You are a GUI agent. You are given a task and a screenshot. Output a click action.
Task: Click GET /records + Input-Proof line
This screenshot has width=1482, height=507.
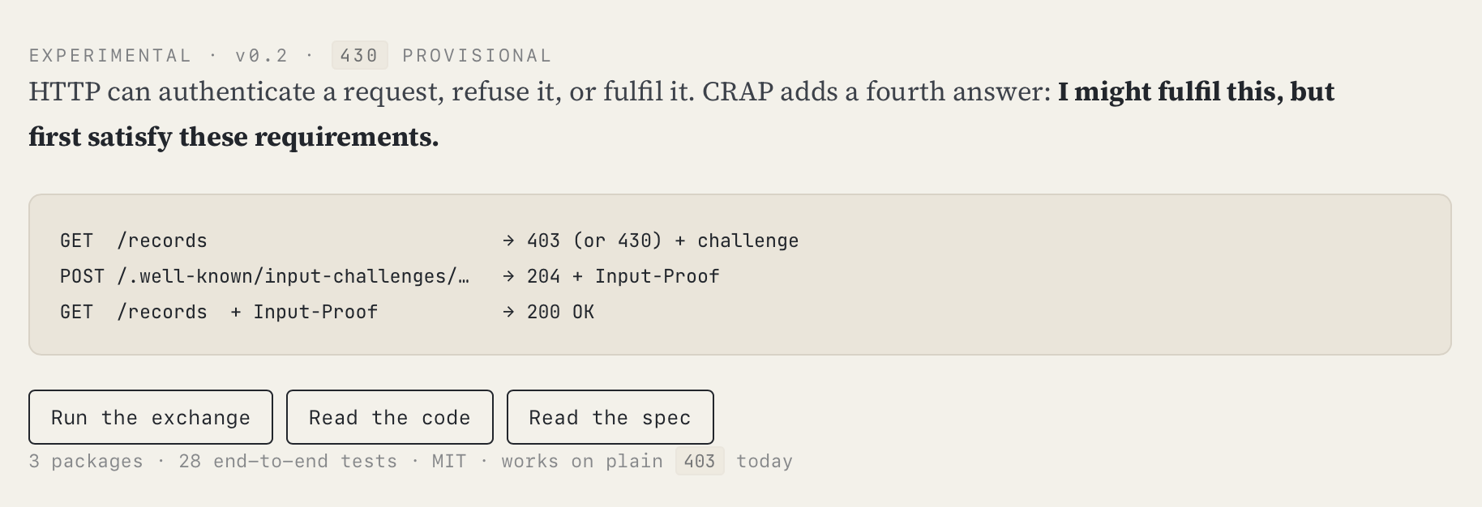click(x=219, y=312)
